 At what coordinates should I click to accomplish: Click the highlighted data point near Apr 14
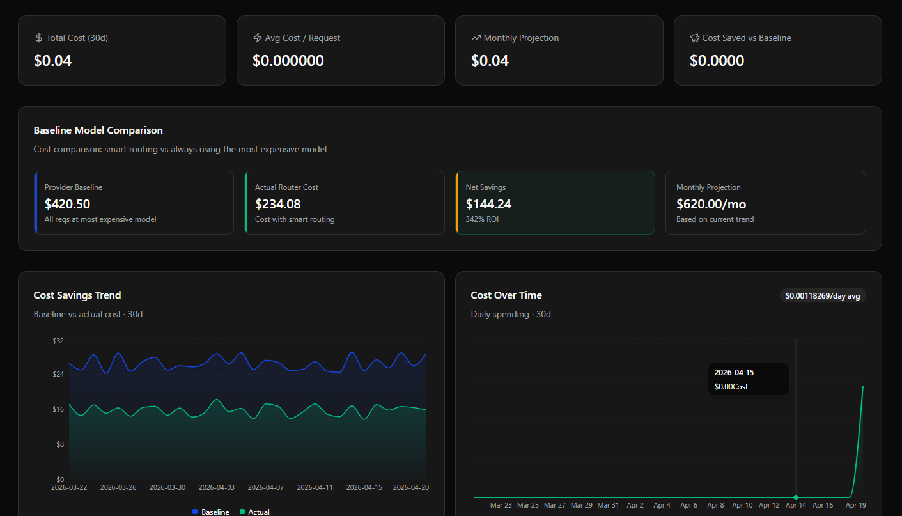tap(796, 497)
